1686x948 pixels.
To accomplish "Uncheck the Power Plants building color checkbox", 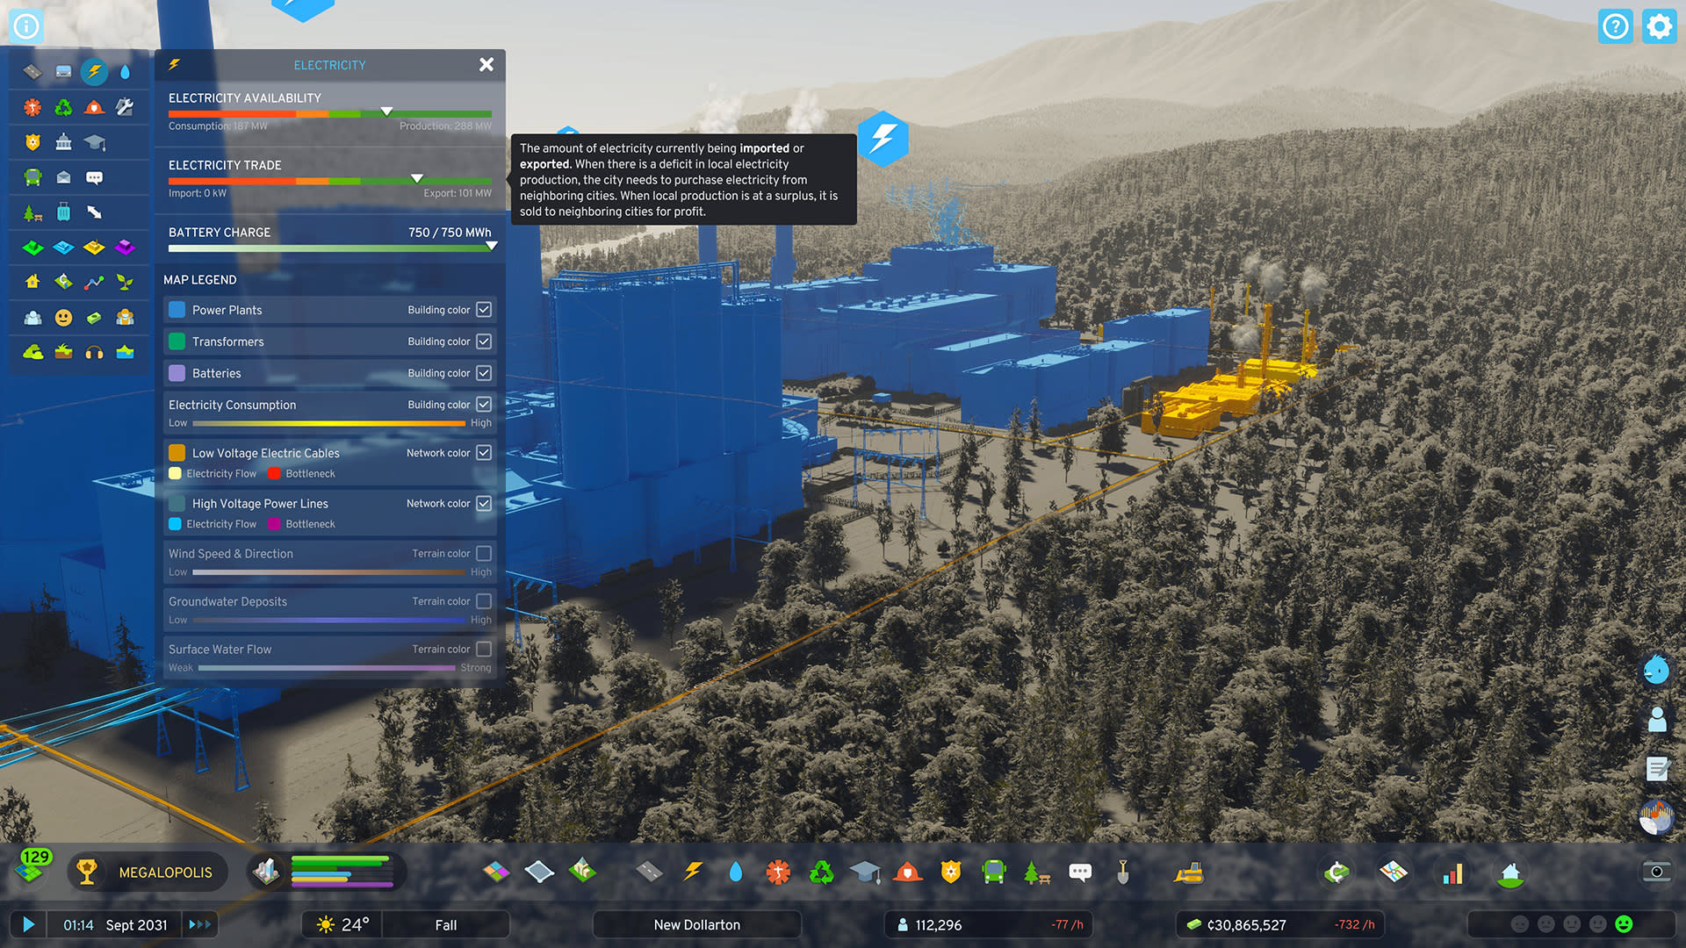I will 484,309.
